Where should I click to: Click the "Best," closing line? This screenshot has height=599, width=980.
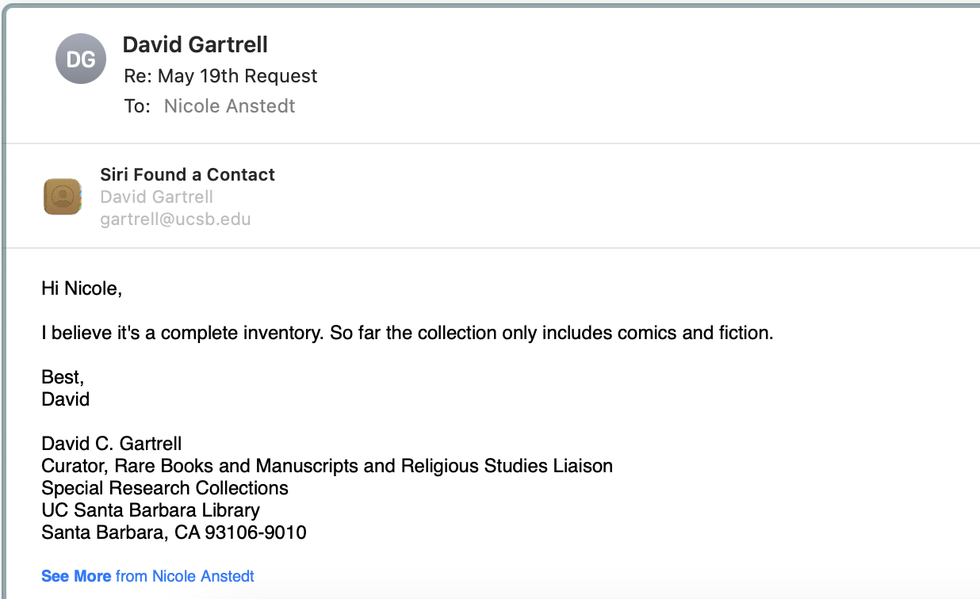tap(63, 378)
